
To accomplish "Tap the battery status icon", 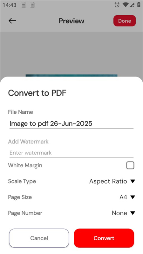I will (139, 5).
